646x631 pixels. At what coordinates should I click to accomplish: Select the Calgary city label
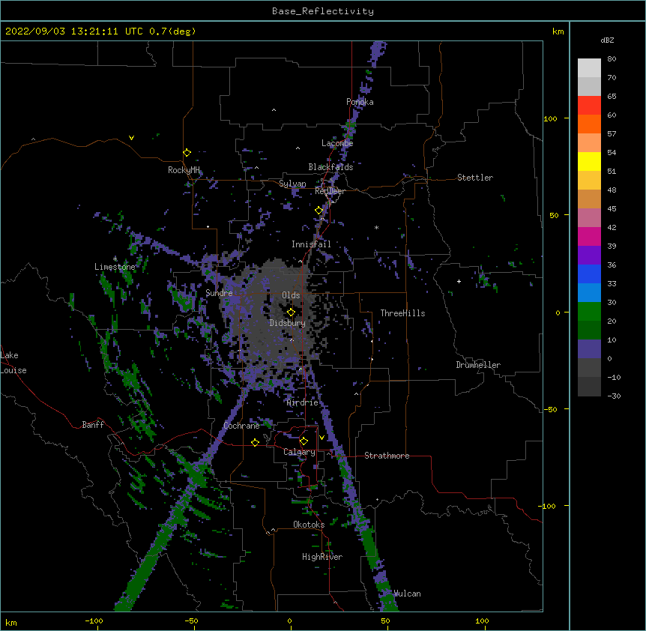(x=299, y=452)
